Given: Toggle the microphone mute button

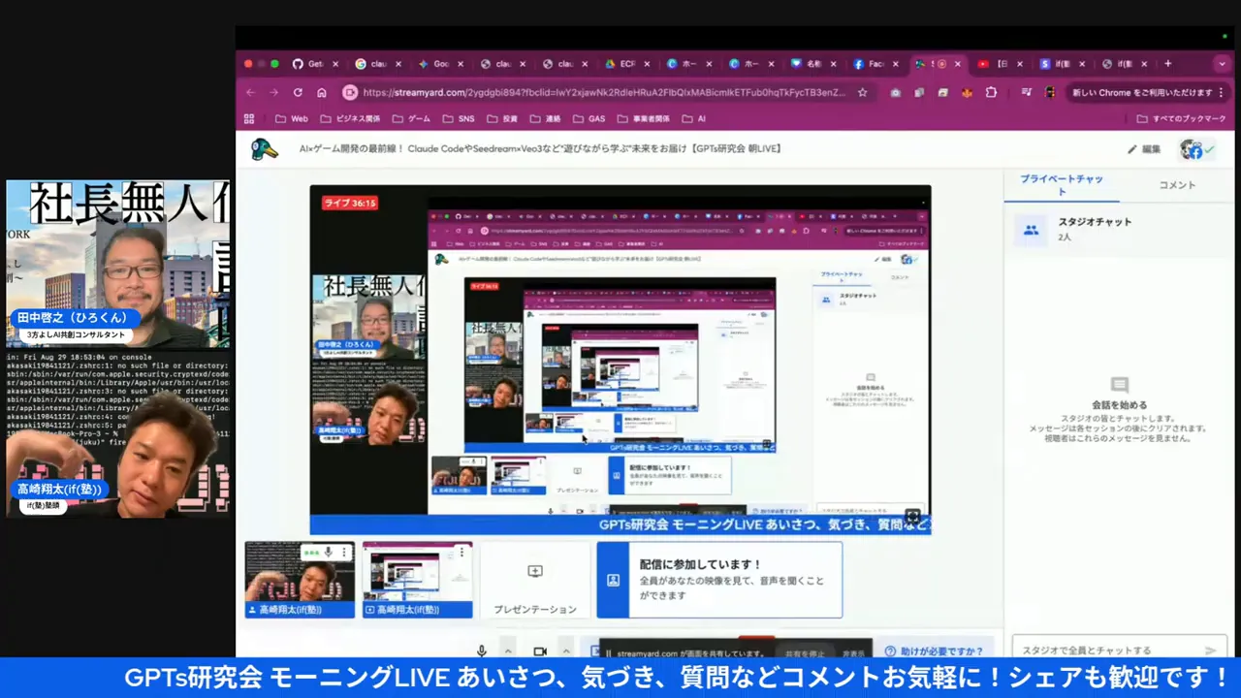Looking at the screenshot, I should [x=481, y=651].
